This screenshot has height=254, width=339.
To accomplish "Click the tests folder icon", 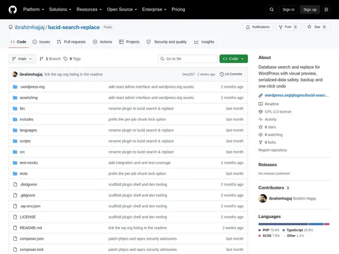I will point(15,174).
